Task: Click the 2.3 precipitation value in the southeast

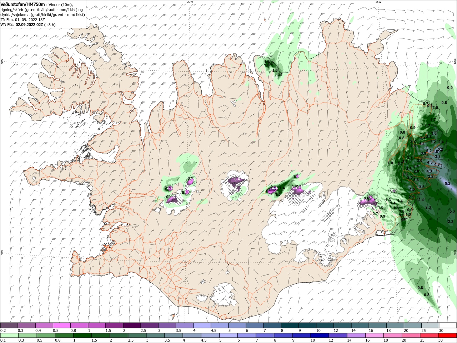Action: tap(428, 208)
